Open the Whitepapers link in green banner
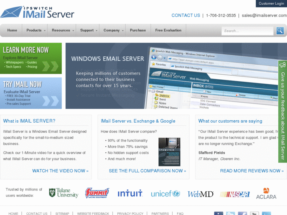 click(x=15, y=62)
